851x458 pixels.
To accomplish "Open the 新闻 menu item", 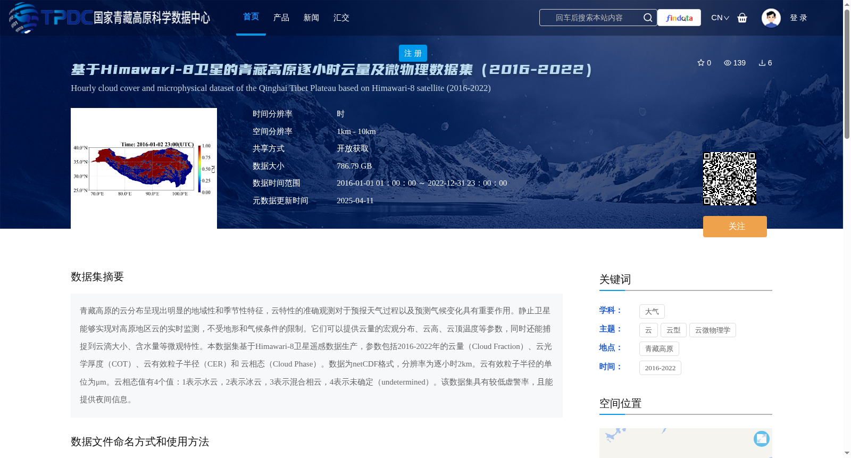I will [x=311, y=18].
